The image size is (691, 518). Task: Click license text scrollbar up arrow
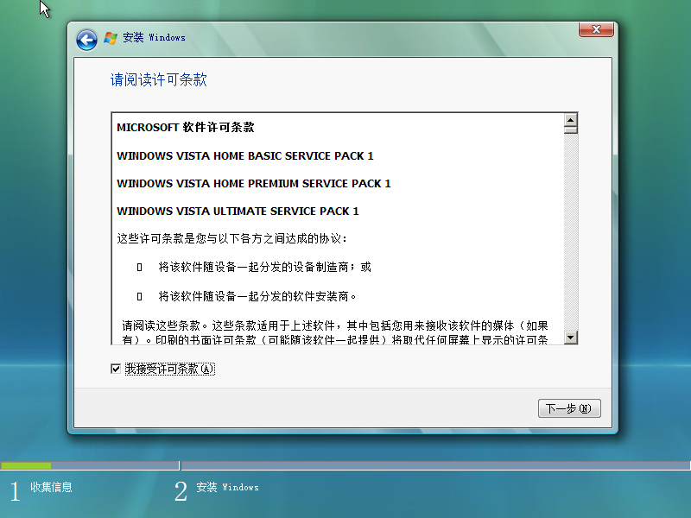tap(571, 120)
